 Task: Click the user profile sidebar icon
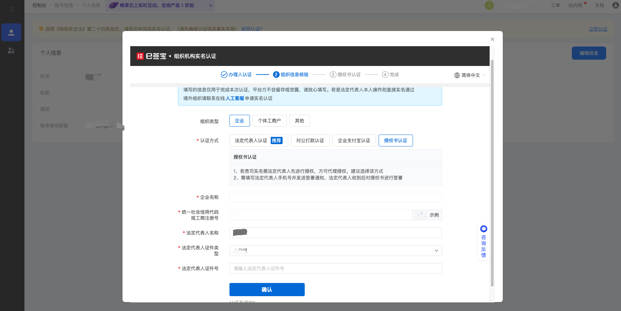tap(11, 32)
